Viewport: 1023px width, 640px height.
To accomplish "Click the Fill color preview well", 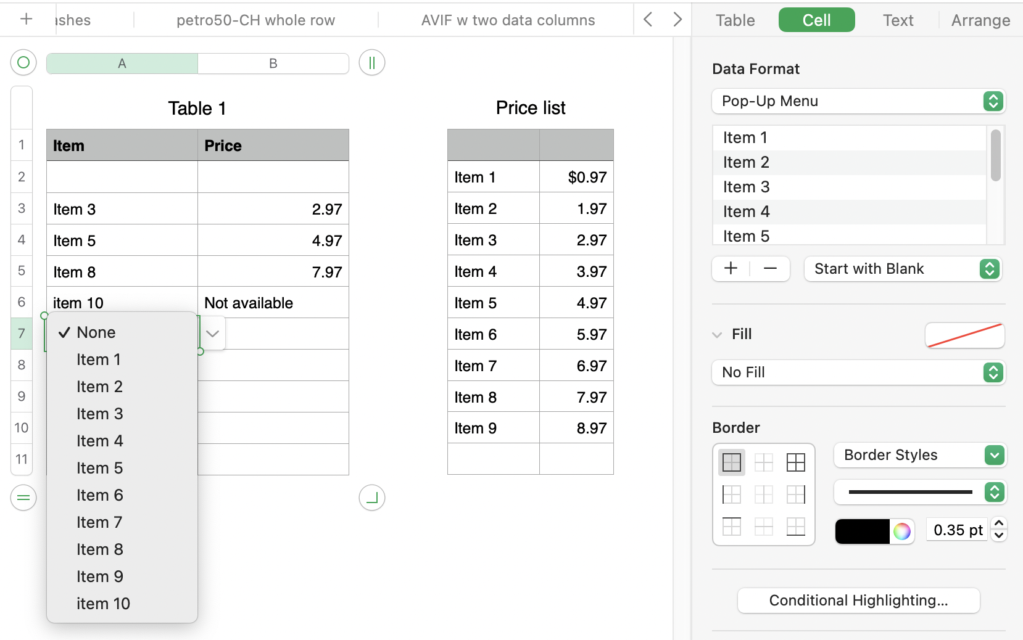I will 964,335.
